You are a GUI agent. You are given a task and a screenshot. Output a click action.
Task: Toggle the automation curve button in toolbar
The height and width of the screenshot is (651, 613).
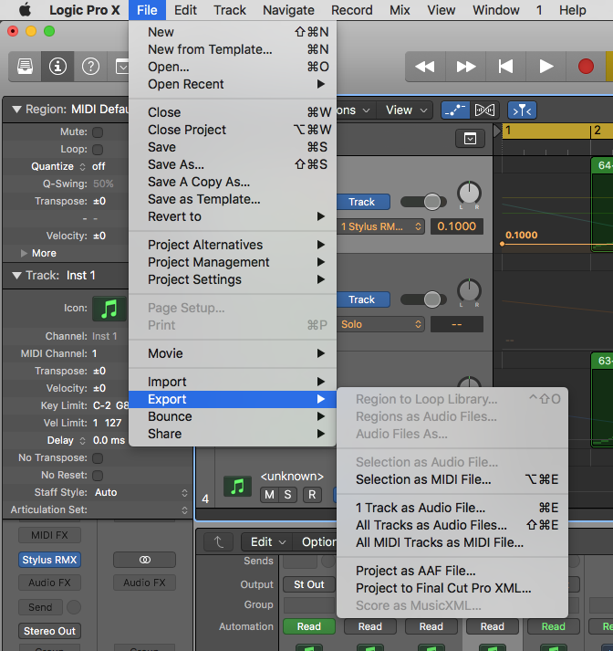pyautogui.click(x=455, y=110)
